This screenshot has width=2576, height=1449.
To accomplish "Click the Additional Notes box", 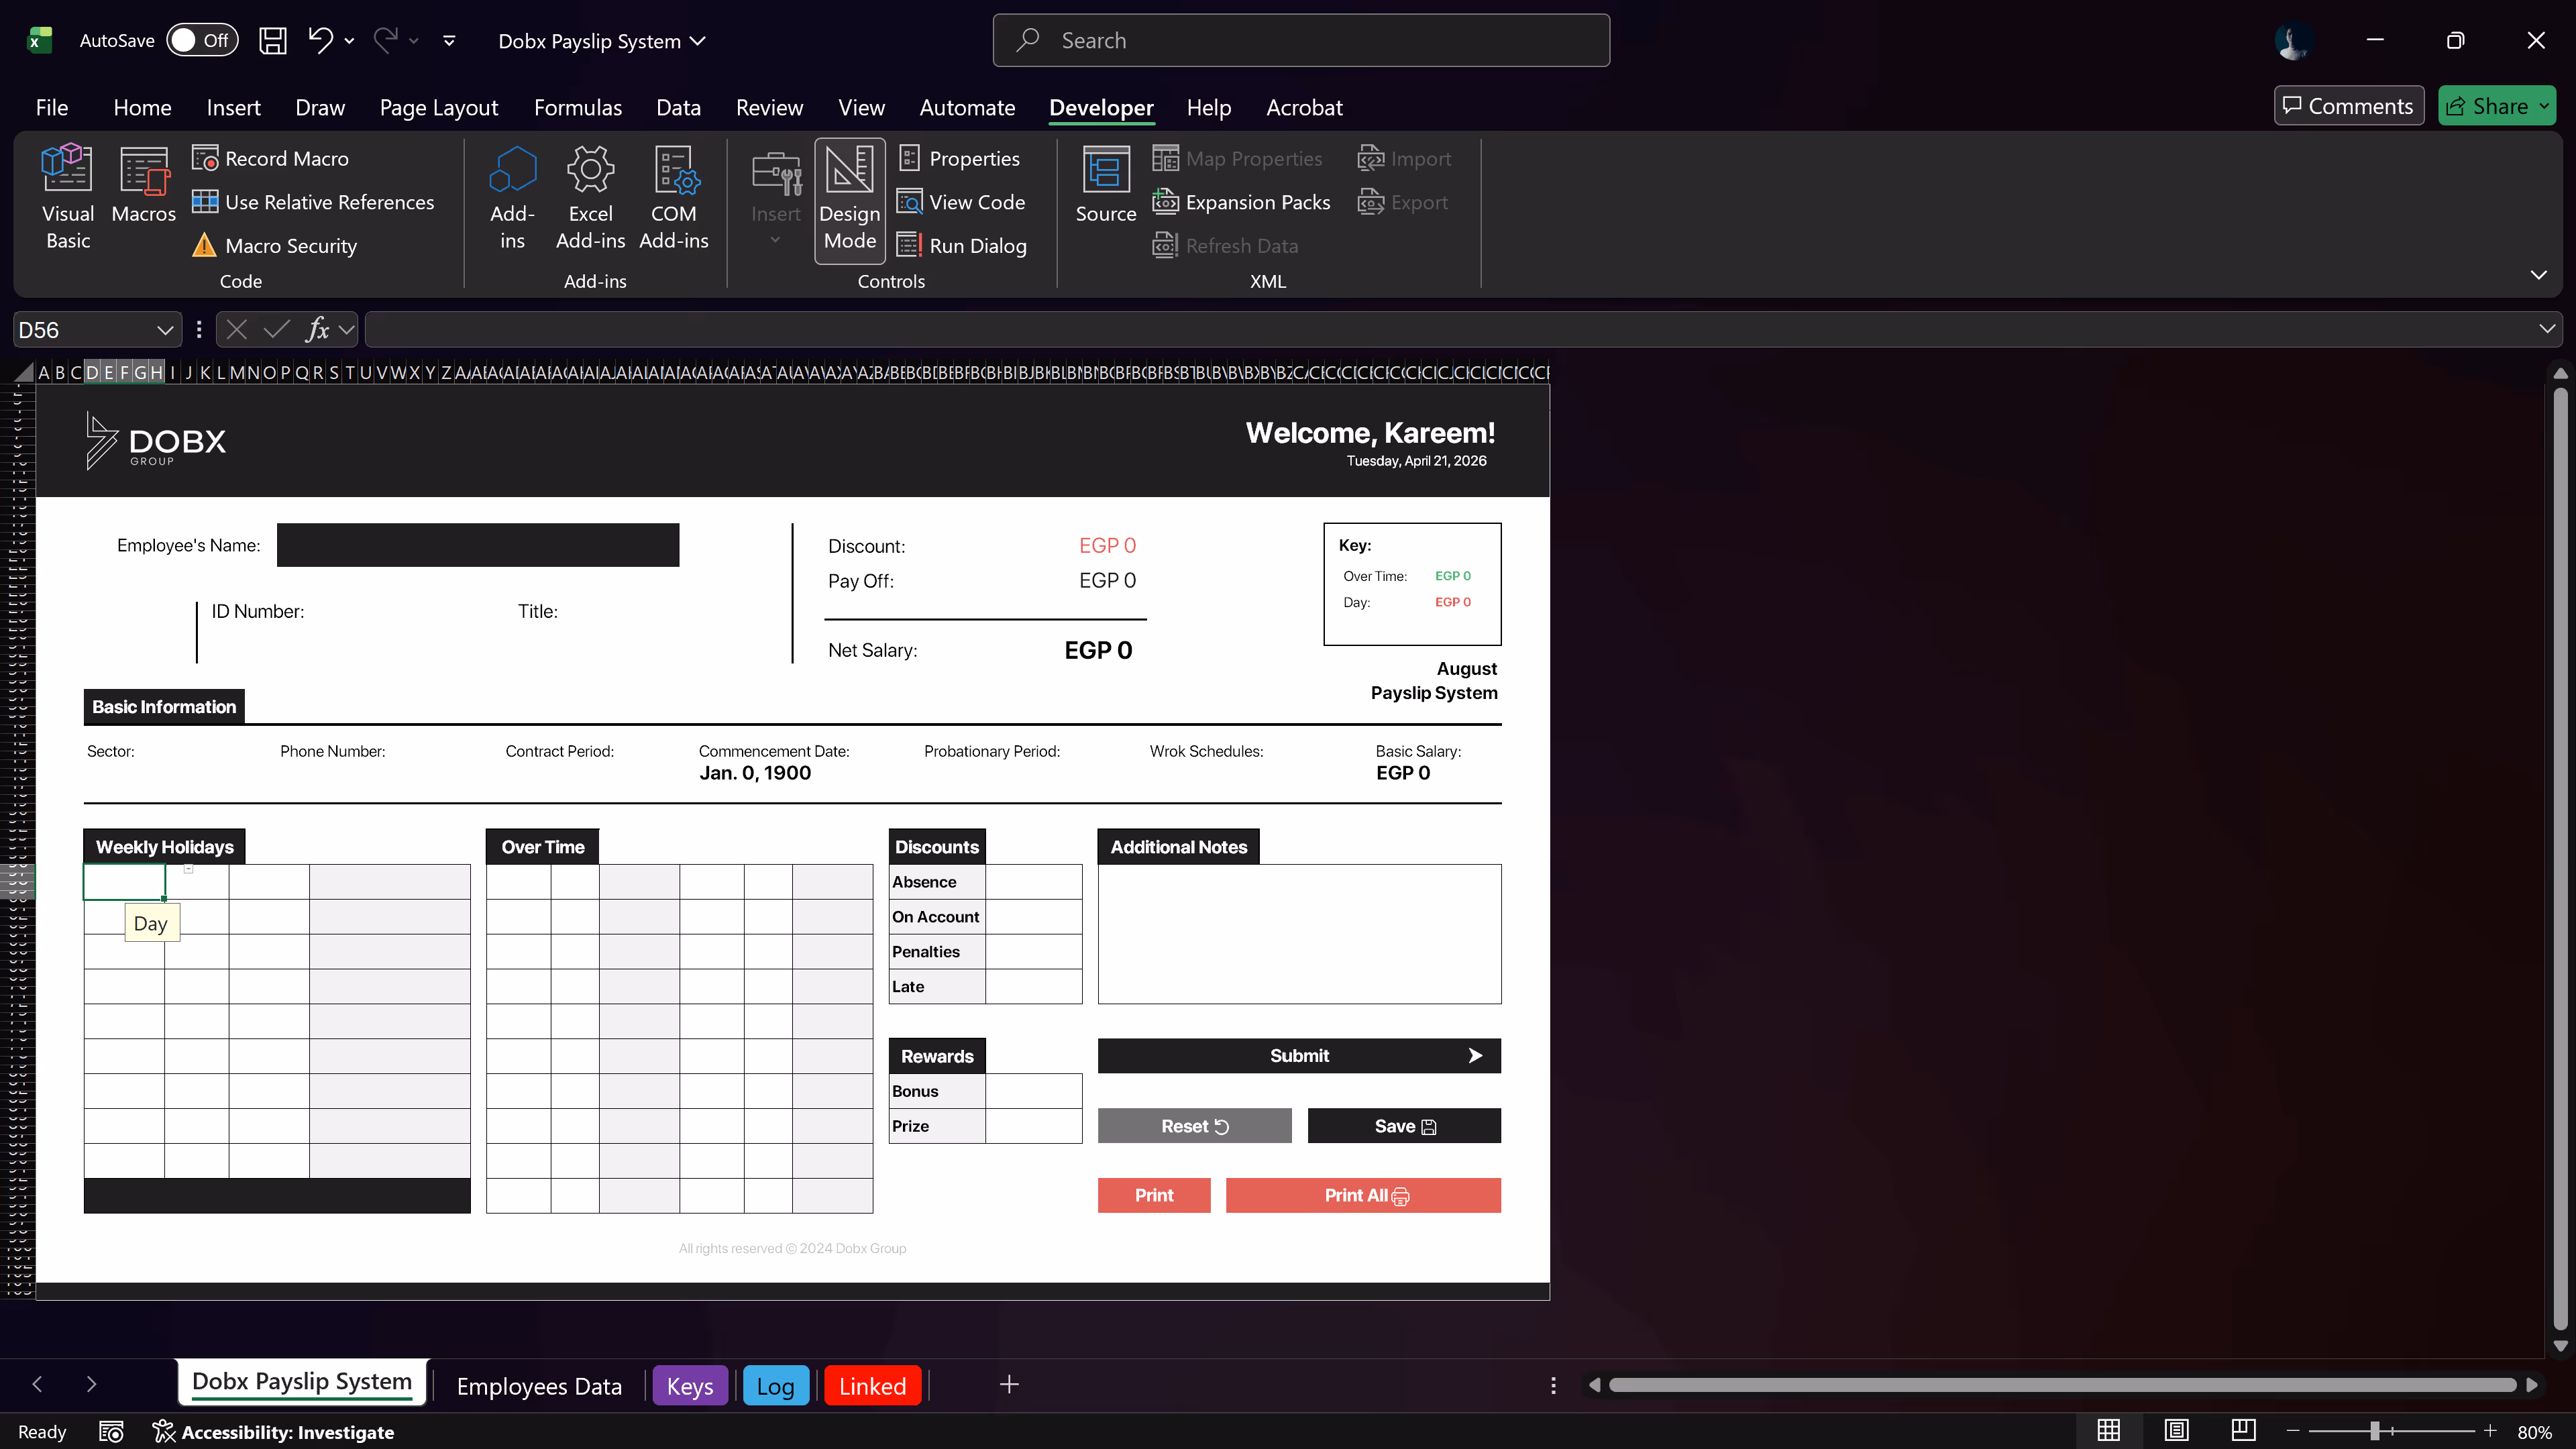I will click(x=1299, y=934).
